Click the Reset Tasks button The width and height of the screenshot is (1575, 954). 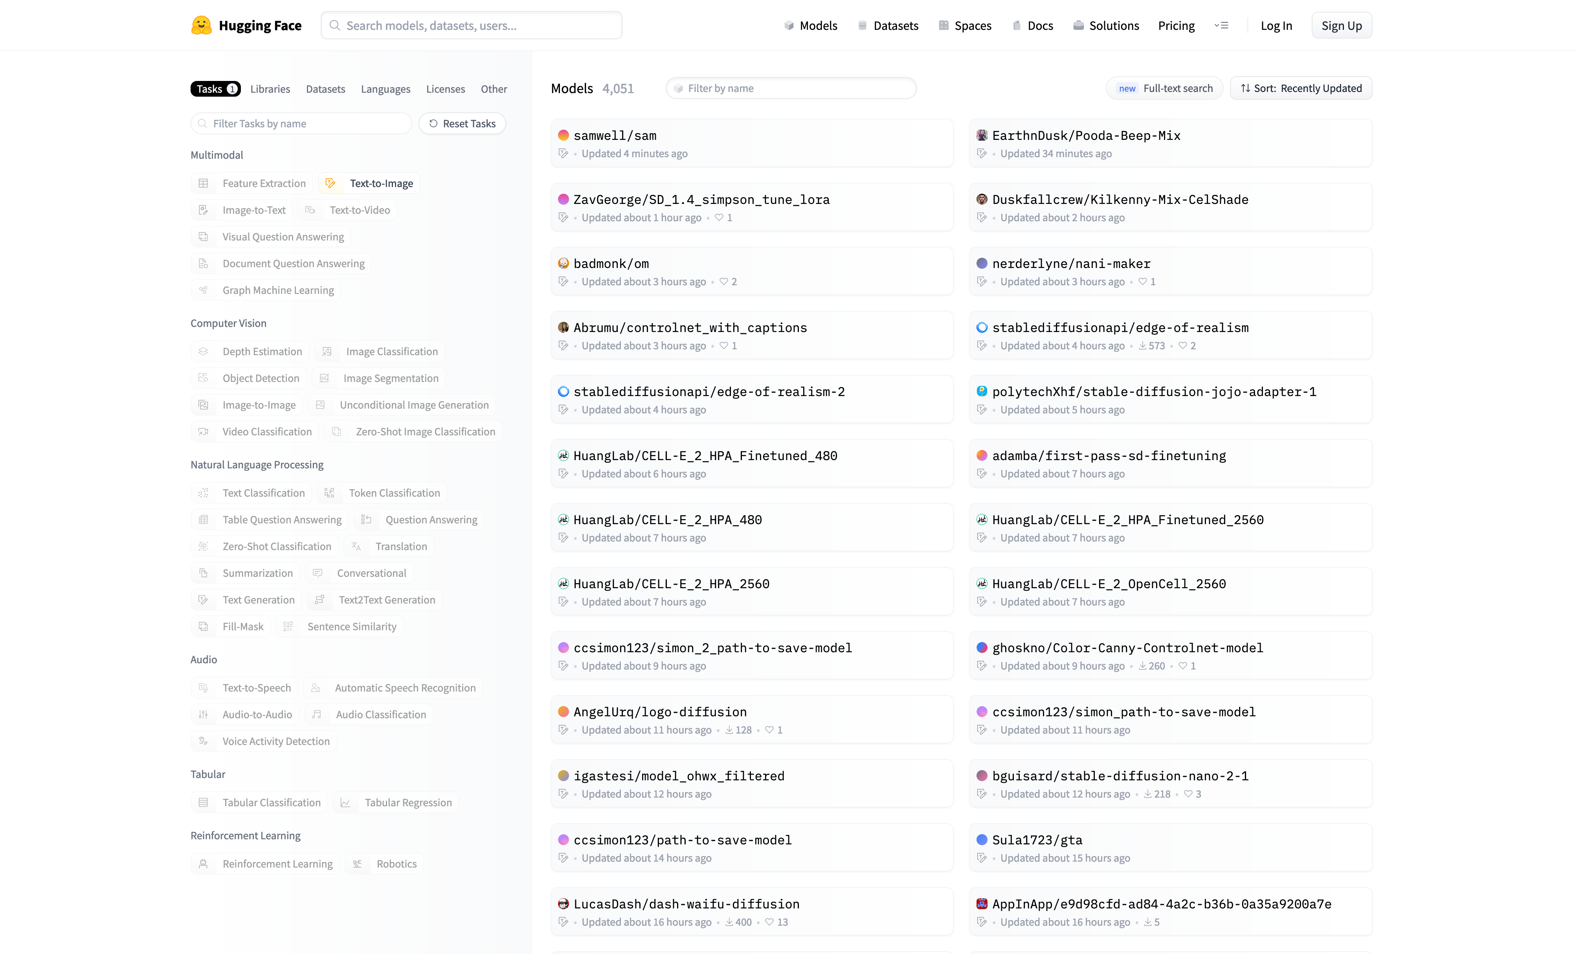click(x=462, y=123)
